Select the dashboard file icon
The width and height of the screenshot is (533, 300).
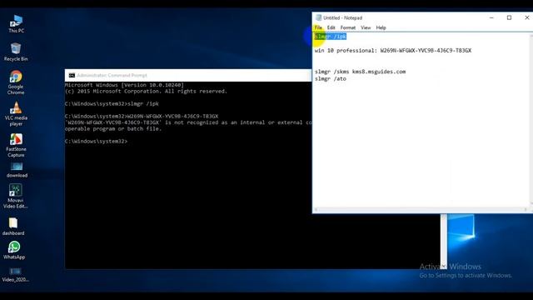point(13,227)
